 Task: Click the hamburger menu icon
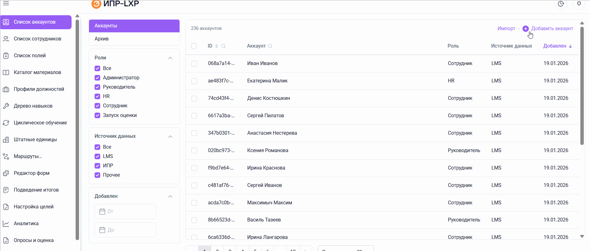click(x=6, y=3)
